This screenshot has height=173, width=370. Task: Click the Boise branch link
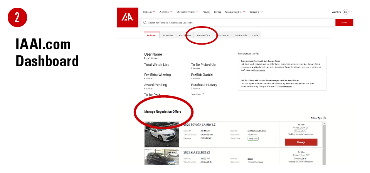point(250,159)
